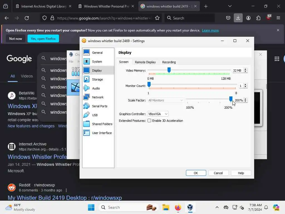Open System settings category icon
Screen dimensions: 285x214
(86, 61)
